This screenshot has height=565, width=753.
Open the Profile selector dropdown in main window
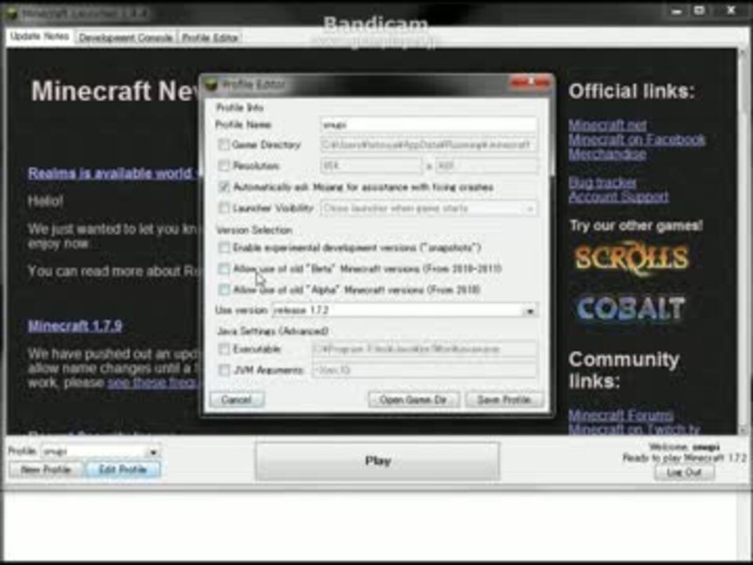pyautogui.click(x=153, y=452)
